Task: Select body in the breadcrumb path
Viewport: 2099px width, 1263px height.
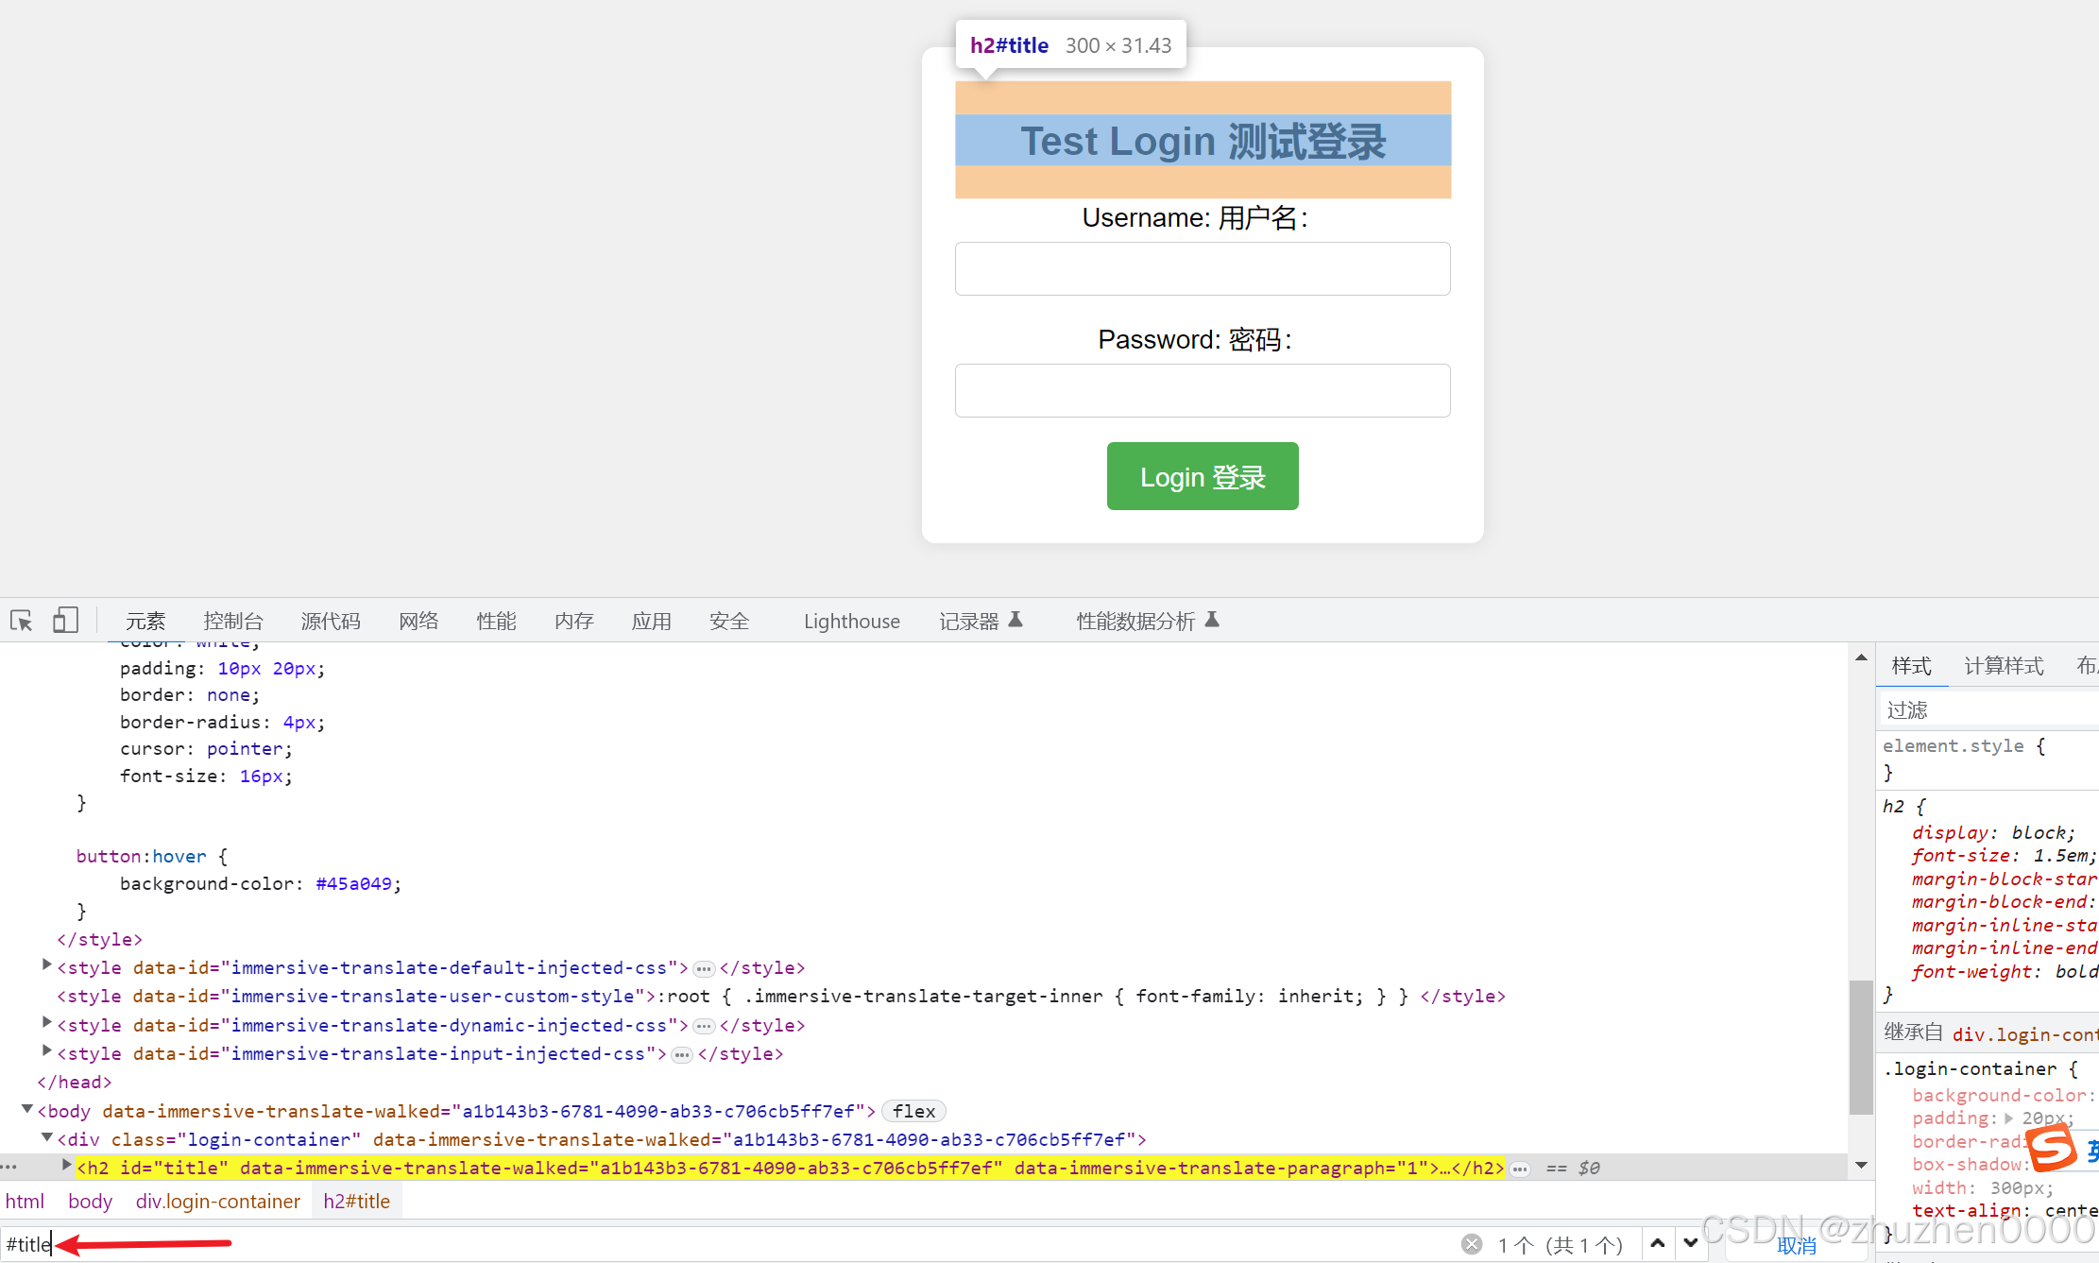Action: tap(90, 1201)
